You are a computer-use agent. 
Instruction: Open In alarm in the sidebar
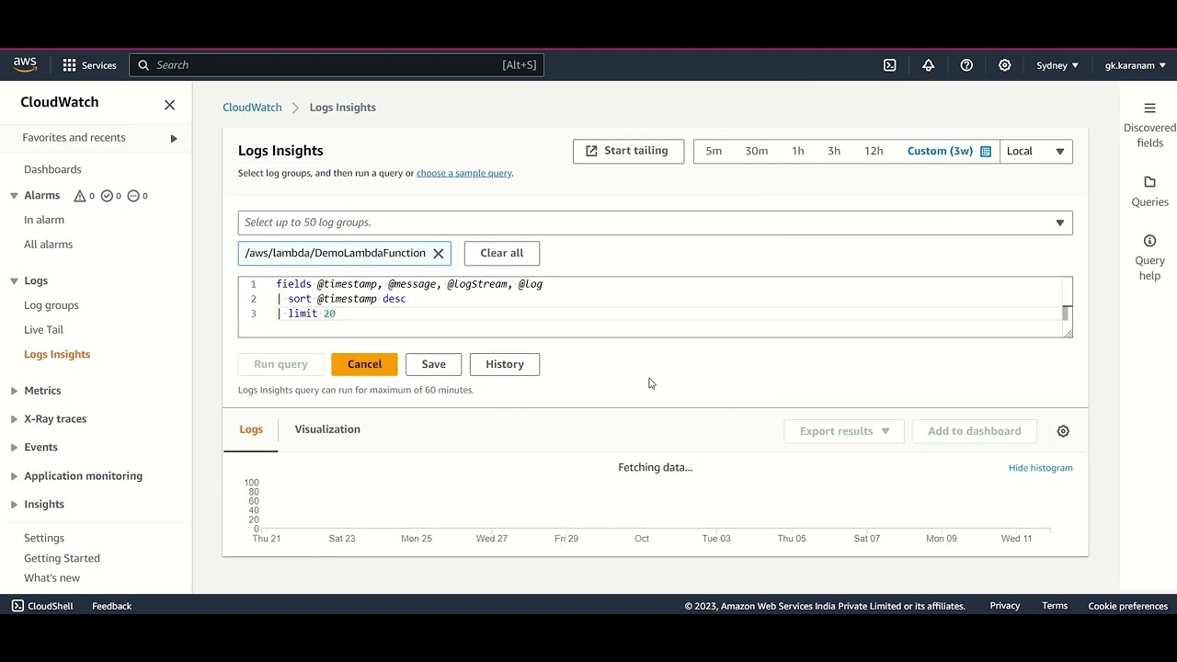[44, 220]
